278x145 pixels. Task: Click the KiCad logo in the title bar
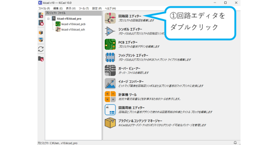(40, 3)
